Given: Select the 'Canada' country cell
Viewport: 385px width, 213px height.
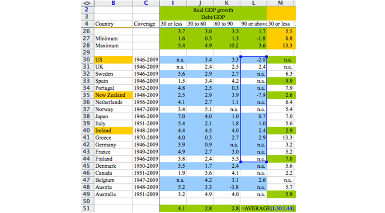Looking at the screenshot, I should tap(113, 173).
